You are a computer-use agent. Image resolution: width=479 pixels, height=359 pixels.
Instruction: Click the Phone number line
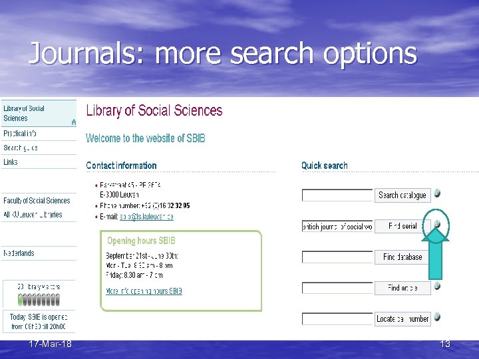[x=145, y=205]
